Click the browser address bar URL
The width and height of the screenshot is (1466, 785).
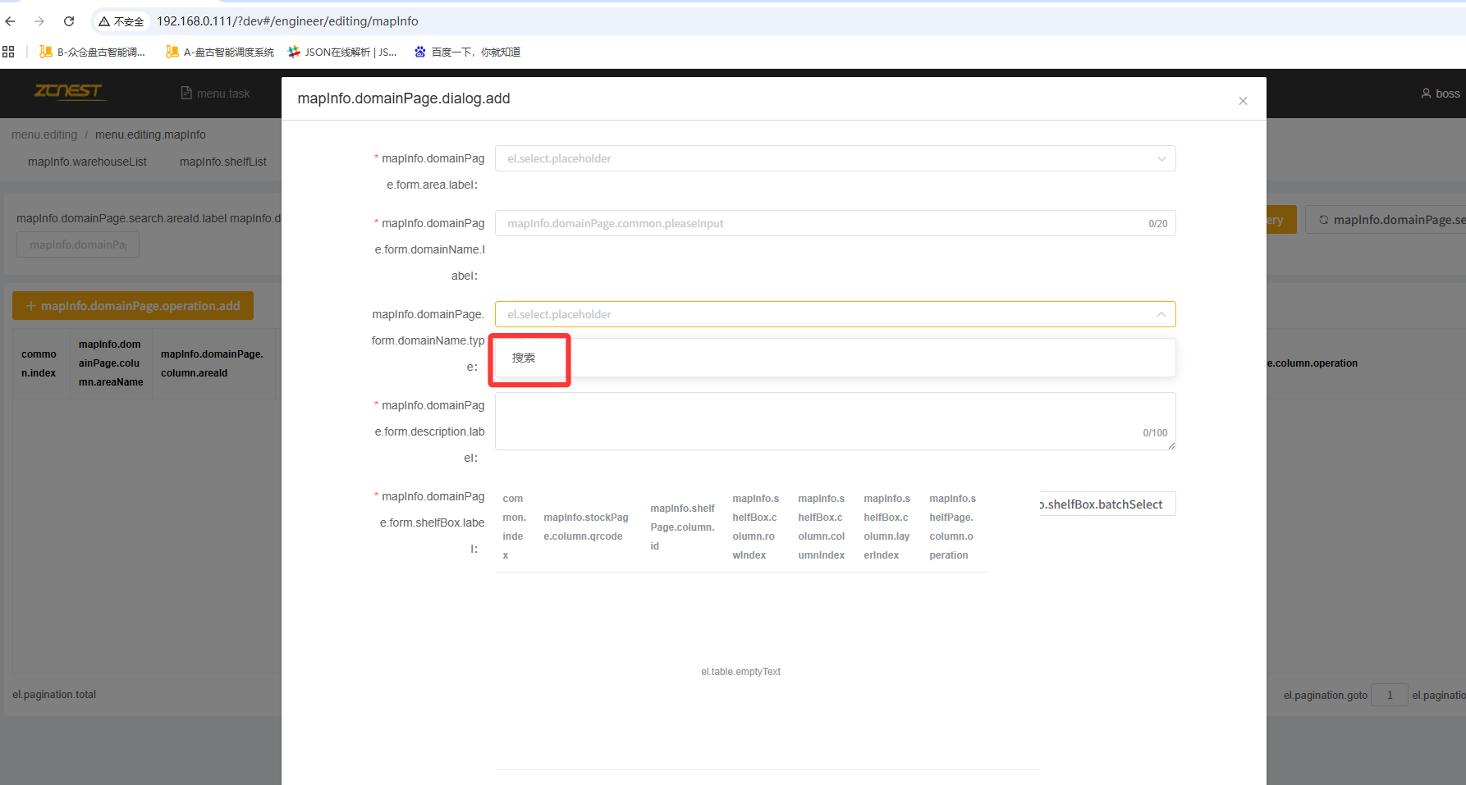pos(287,21)
